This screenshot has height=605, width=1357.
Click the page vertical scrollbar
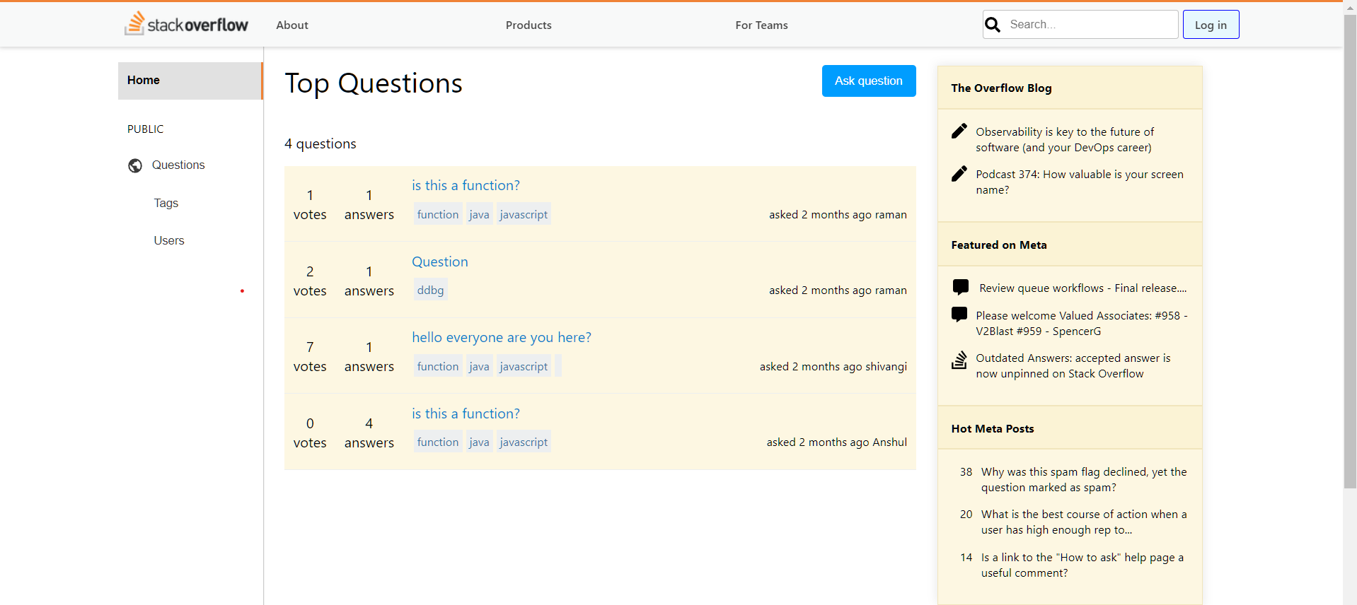pos(1350,251)
